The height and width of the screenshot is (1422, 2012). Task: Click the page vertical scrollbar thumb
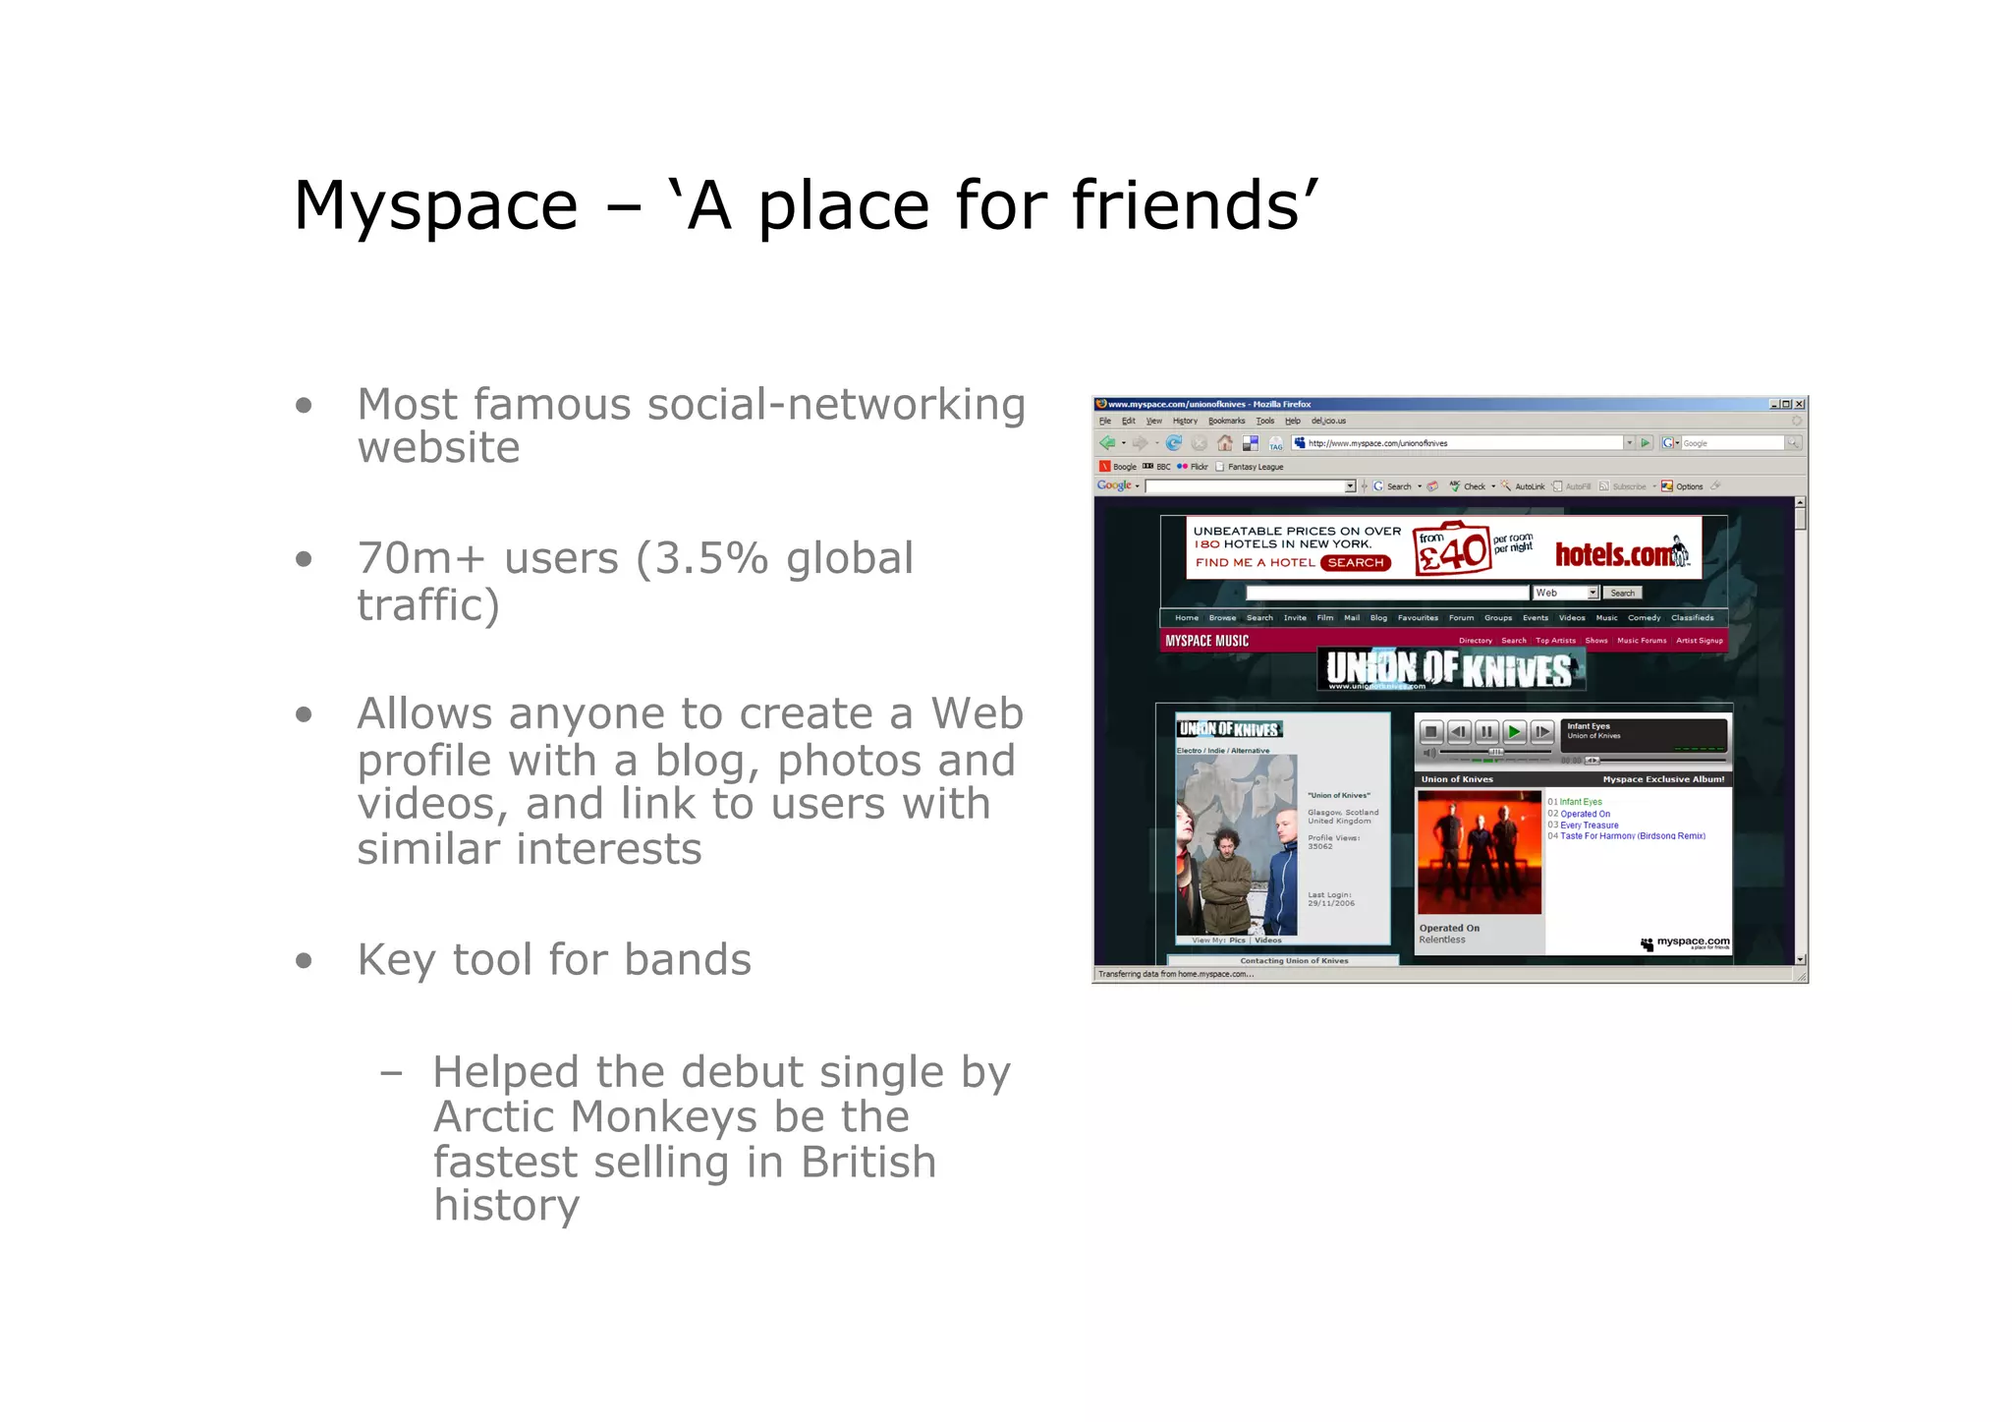pyautogui.click(x=1800, y=520)
